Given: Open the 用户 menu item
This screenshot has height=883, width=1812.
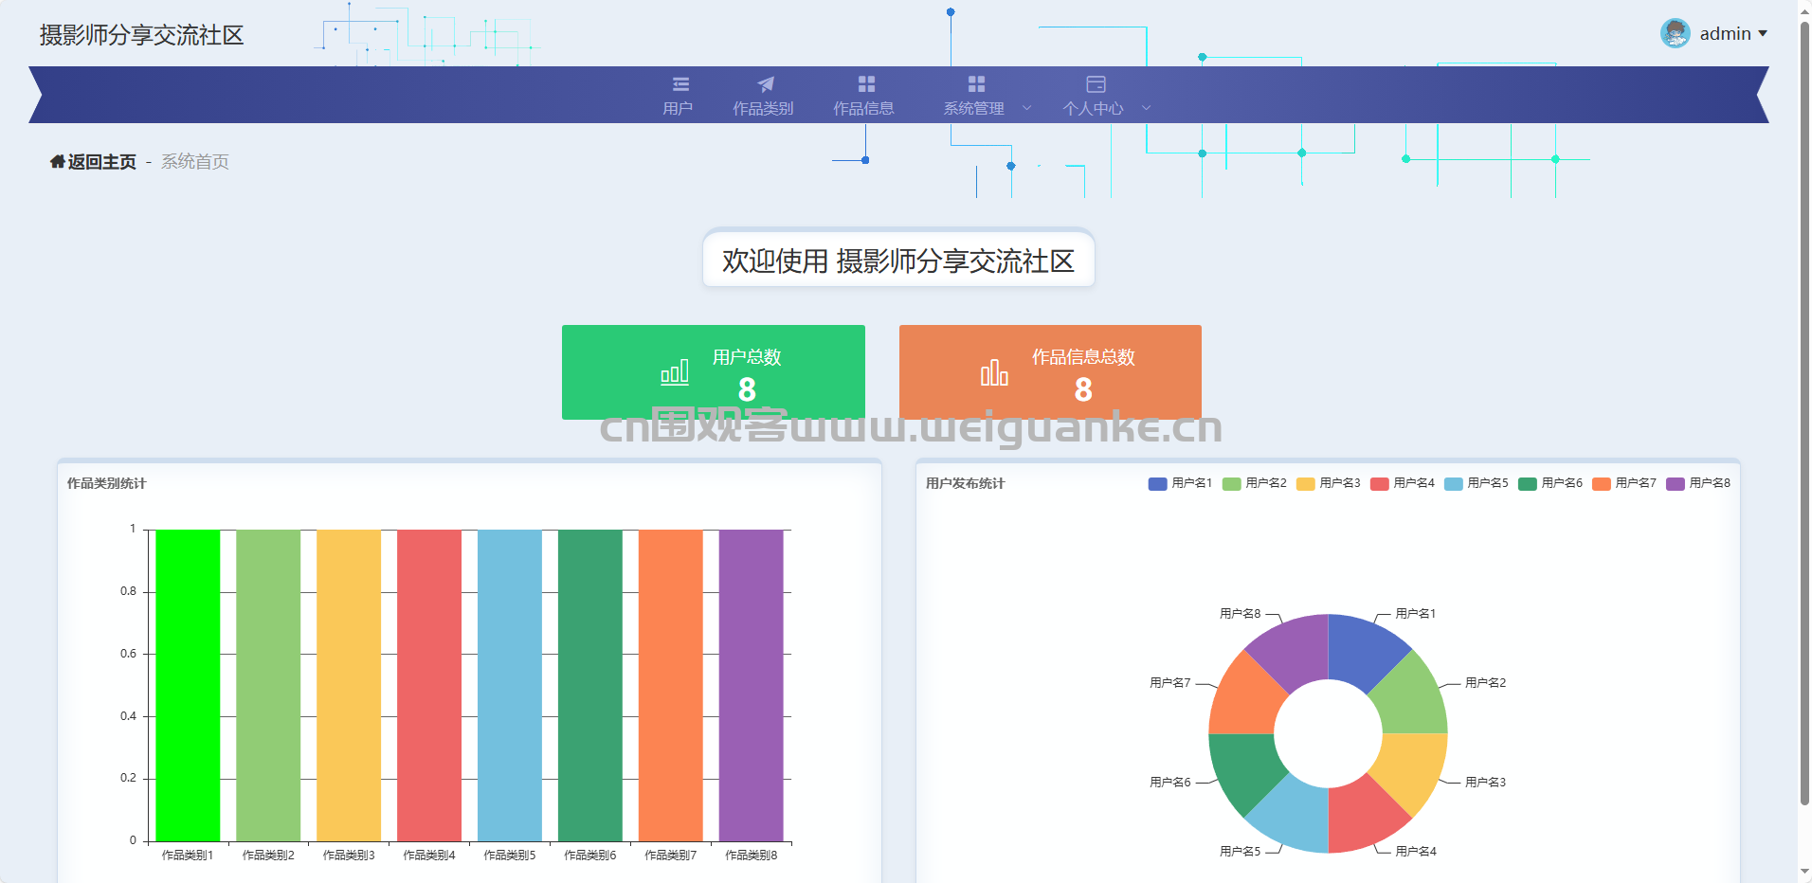Looking at the screenshot, I should tap(678, 96).
